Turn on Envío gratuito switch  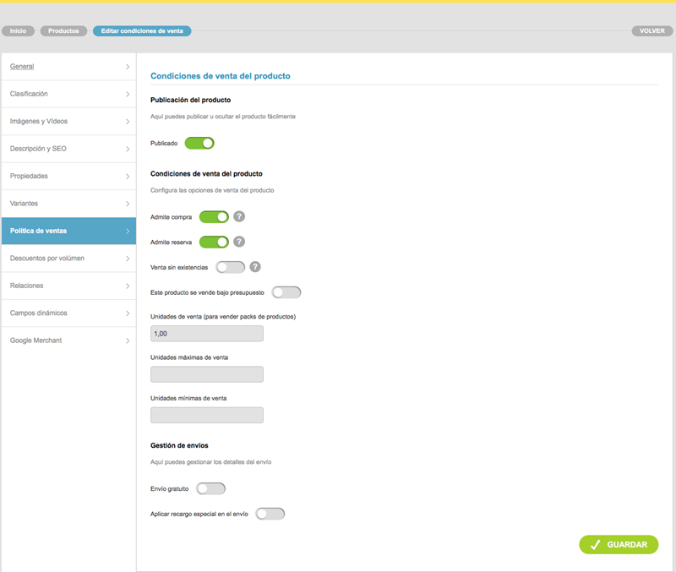click(x=210, y=488)
